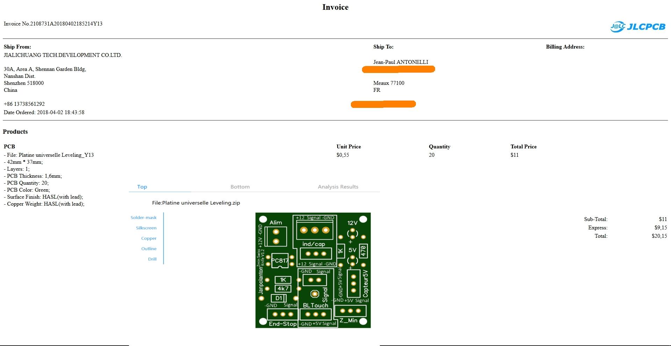Switch to the Bottom tab

(240, 187)
